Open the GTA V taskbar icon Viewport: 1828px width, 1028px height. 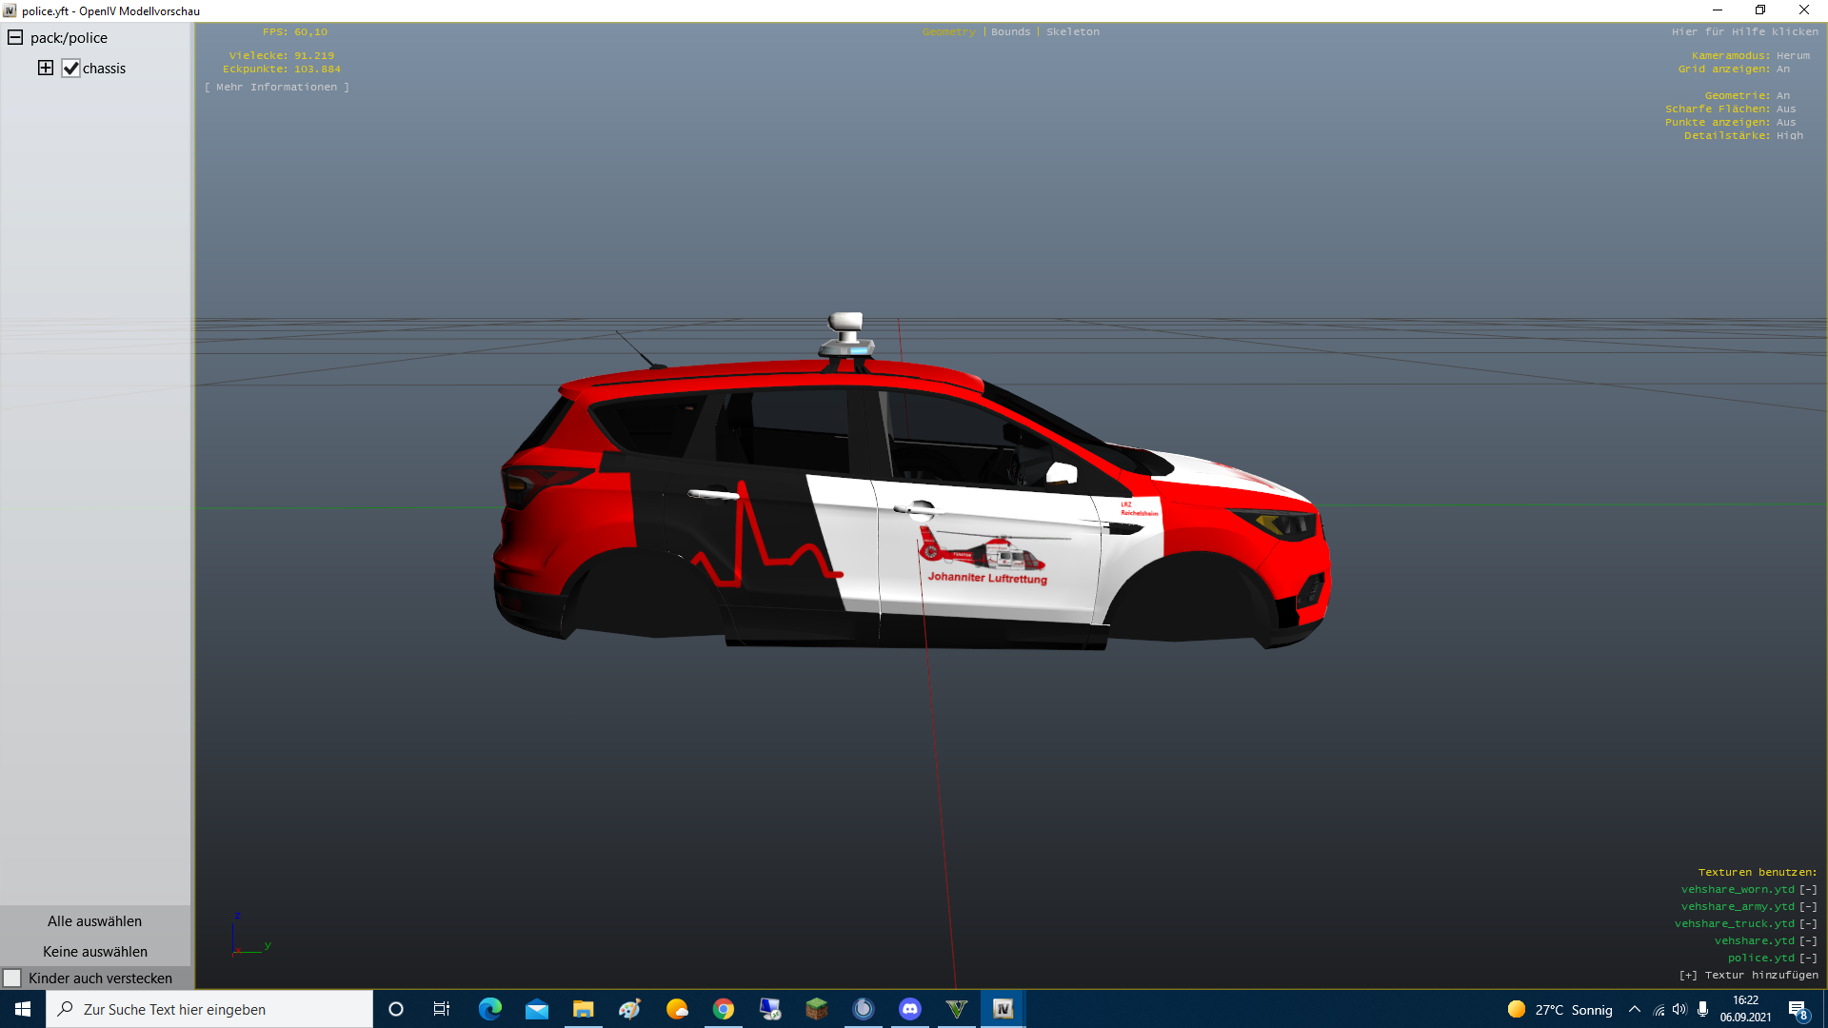point(956,1009)
